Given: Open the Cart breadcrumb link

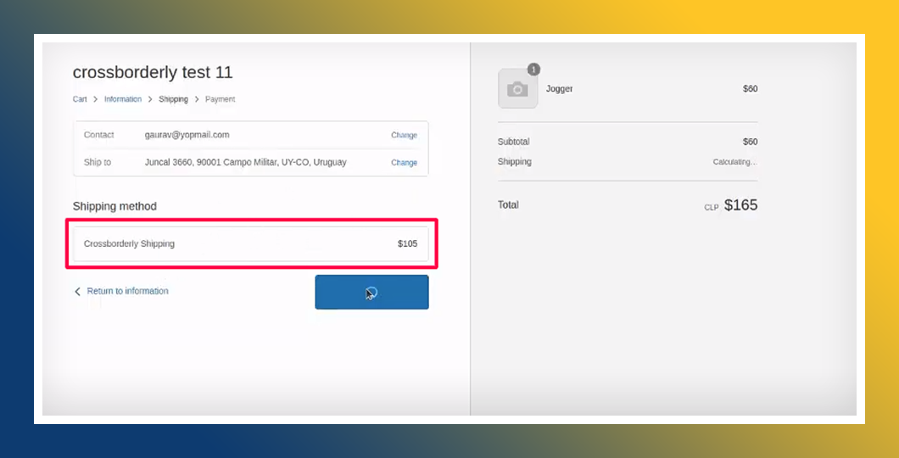Looking at the screenshot, I should point(80,99).
